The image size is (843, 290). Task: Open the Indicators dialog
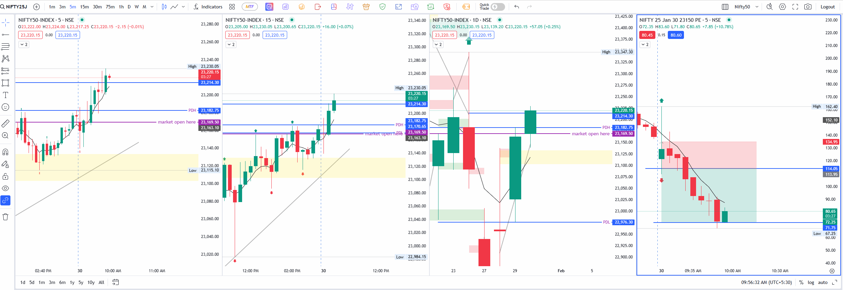(x=208, y=7)
